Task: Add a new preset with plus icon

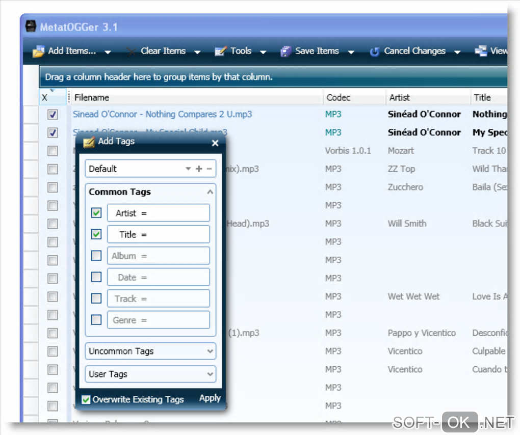Action: coord(199,169)
